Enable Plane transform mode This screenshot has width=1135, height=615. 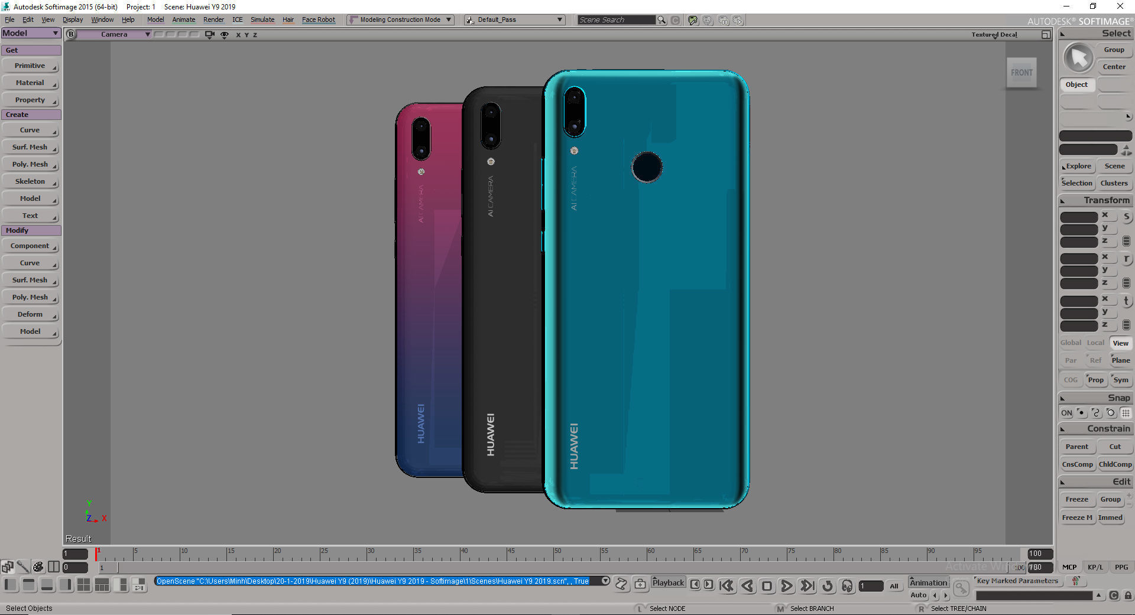click(1120, 360)
